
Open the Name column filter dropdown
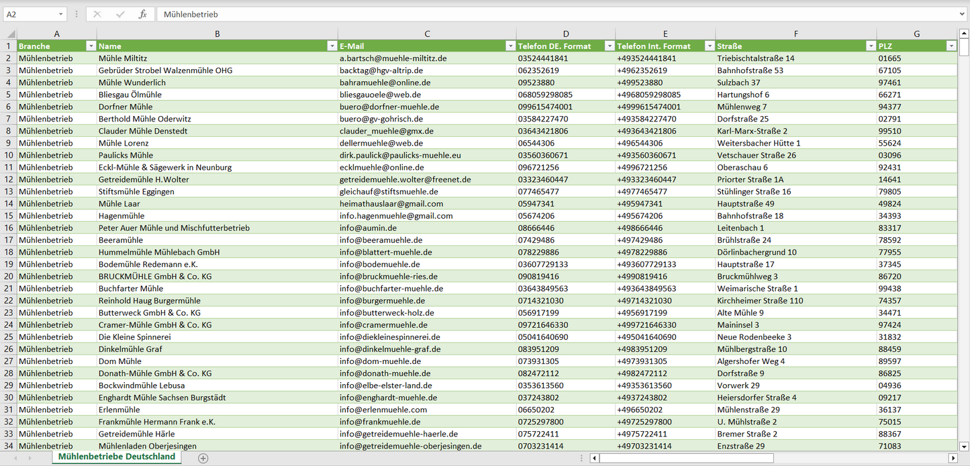click(332, 46)
